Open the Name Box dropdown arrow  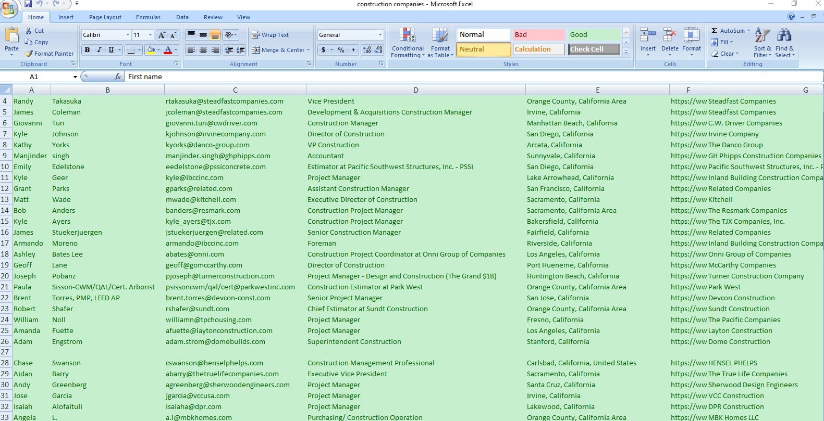[75, 77]
